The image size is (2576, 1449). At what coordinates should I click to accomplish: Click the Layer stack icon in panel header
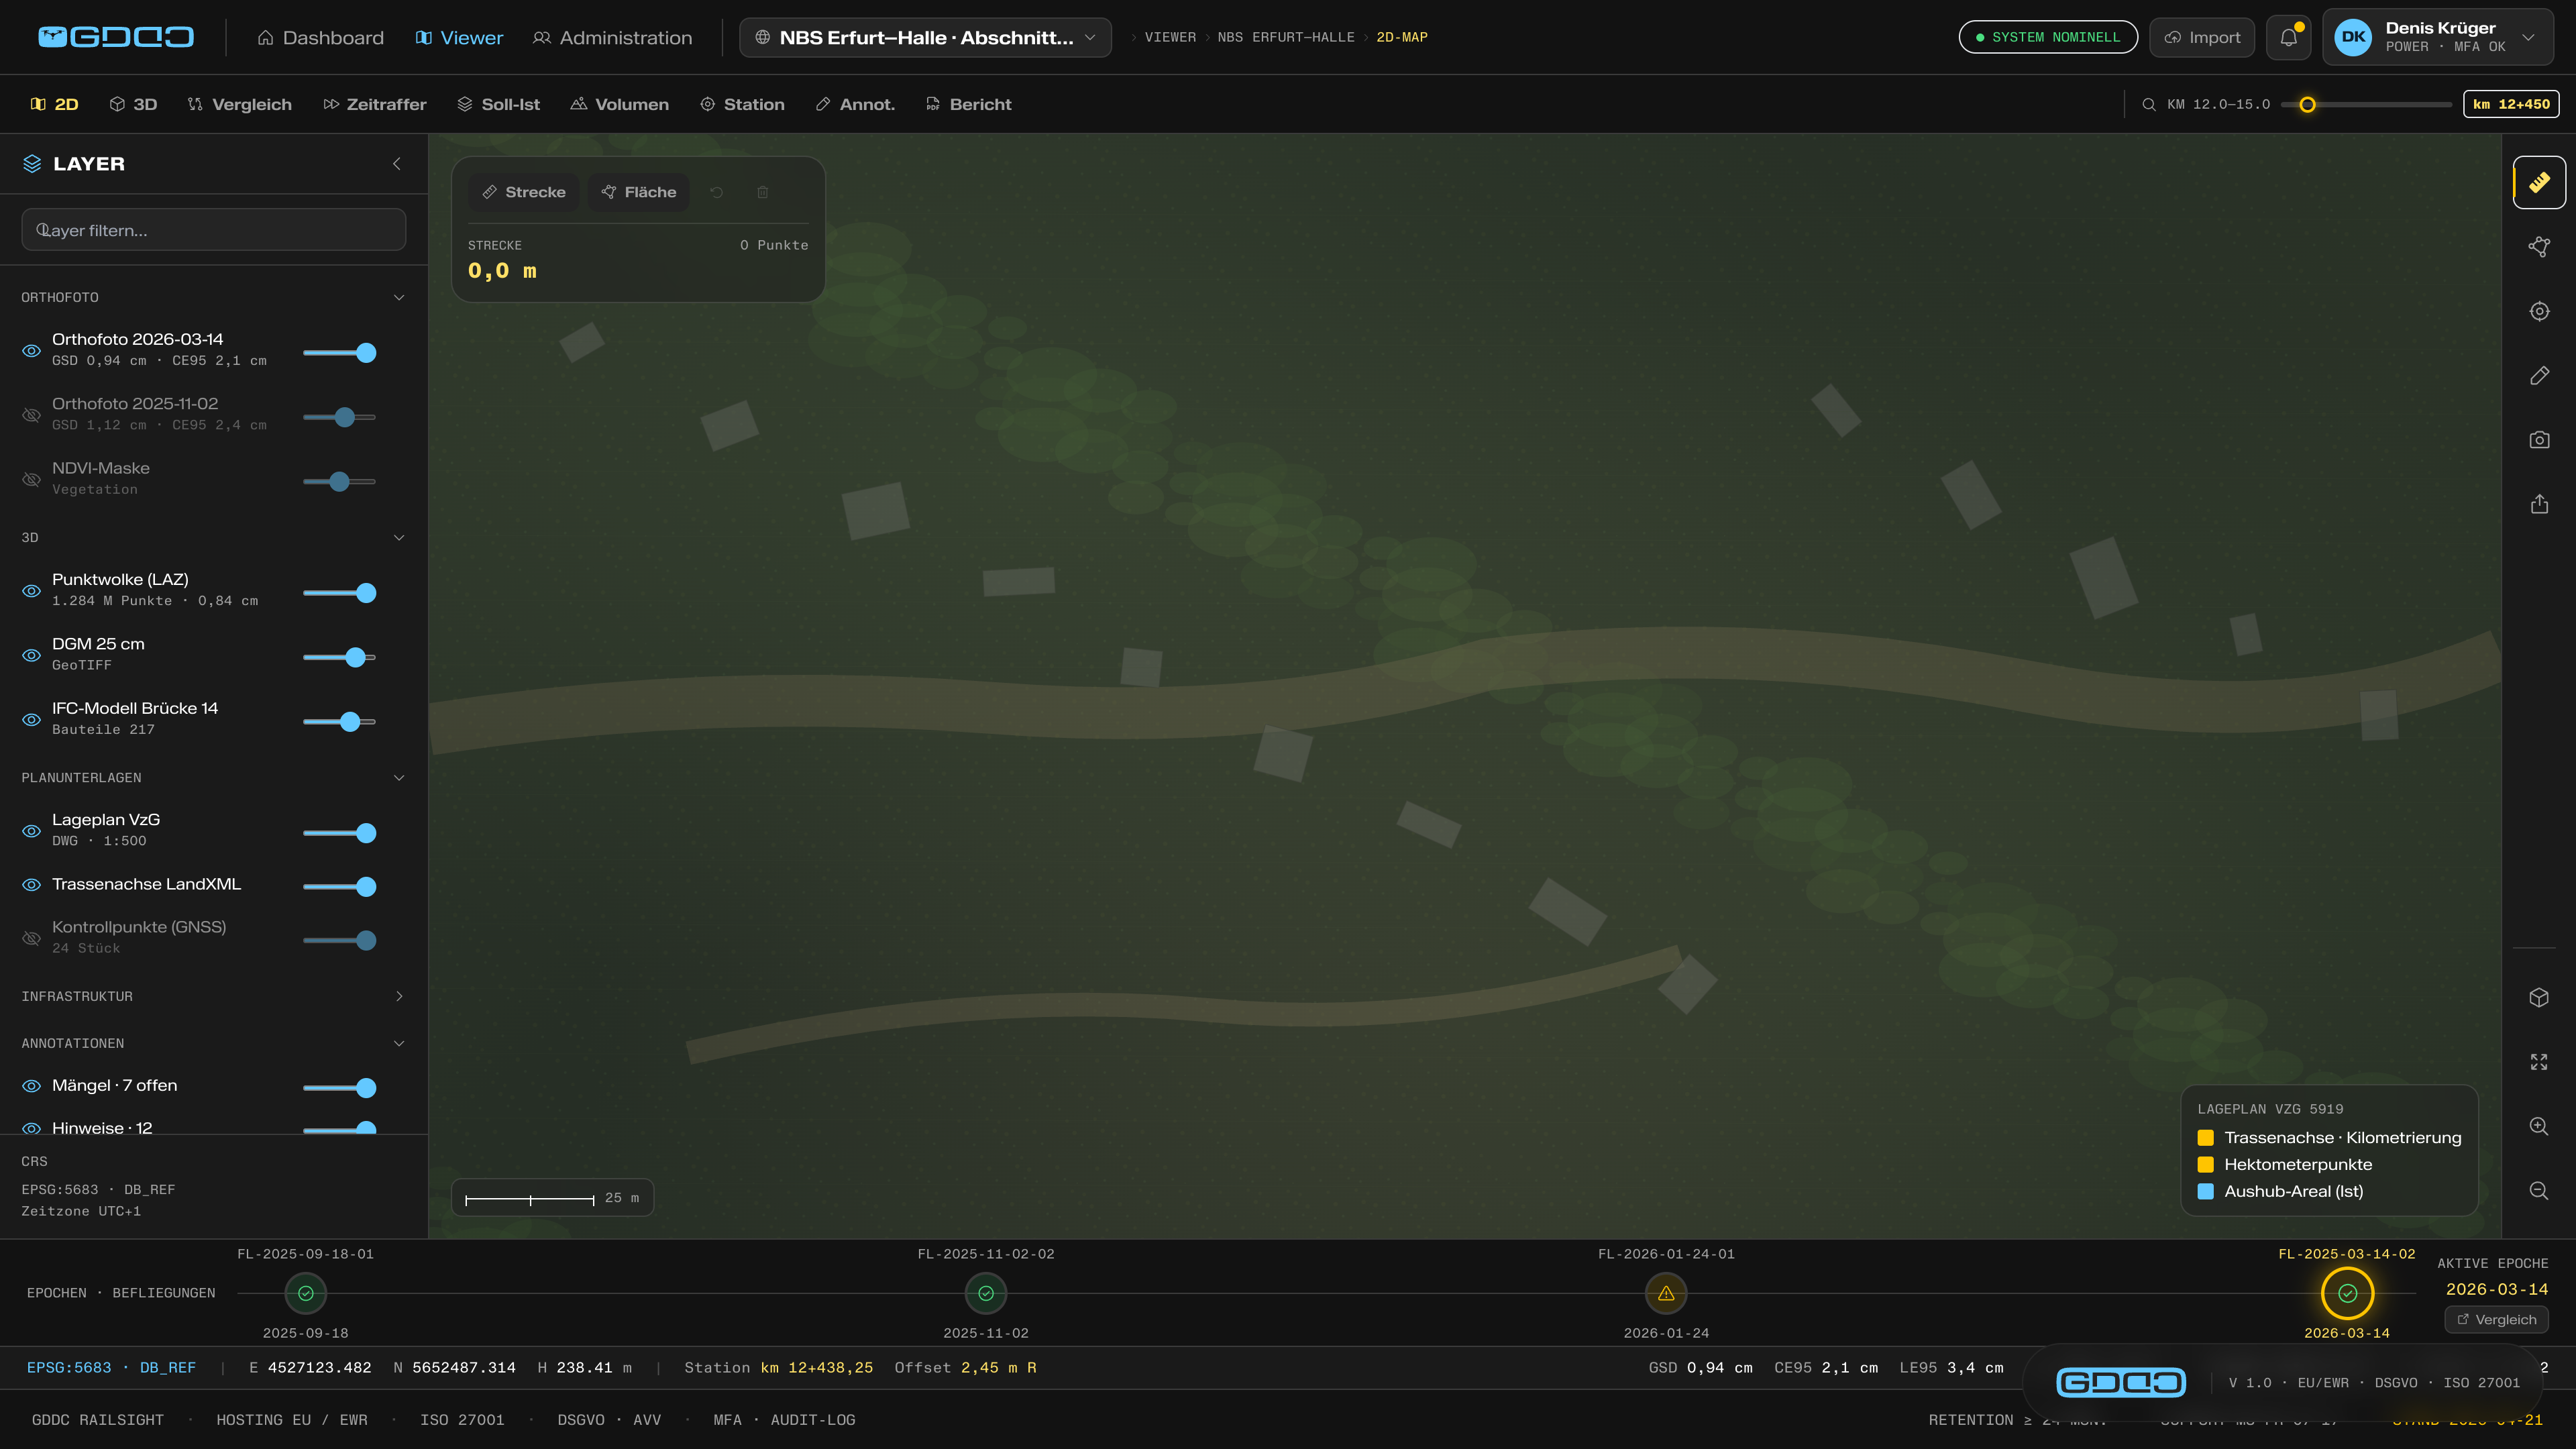pos(32,164)
